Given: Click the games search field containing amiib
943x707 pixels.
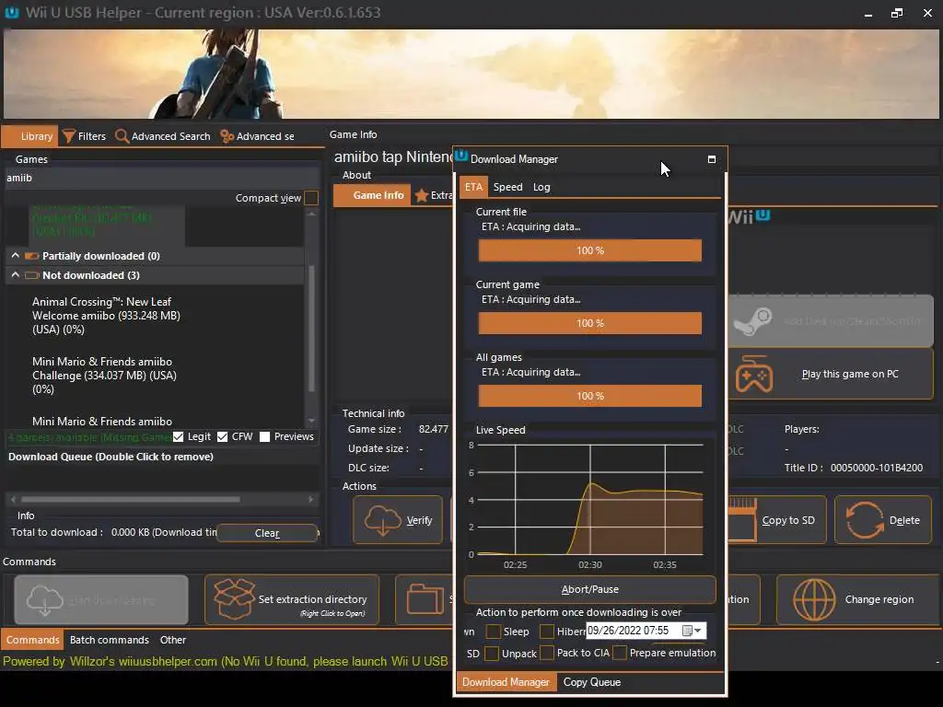Looking at the screenshot, I should (161, 178).
